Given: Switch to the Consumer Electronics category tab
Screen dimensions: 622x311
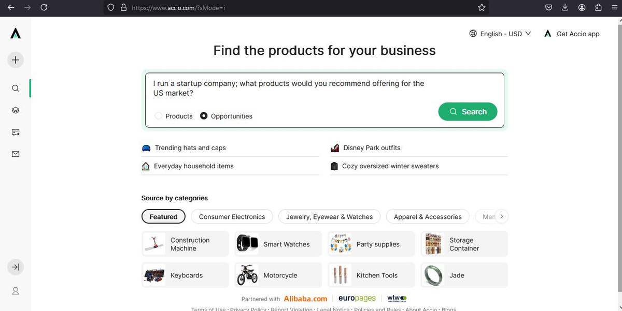Looking at the screenshot, I should click(232, 217).
